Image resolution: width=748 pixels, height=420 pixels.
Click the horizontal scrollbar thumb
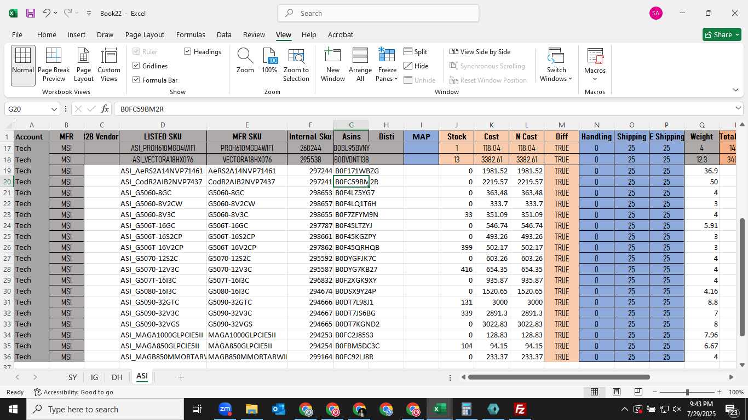559,377
